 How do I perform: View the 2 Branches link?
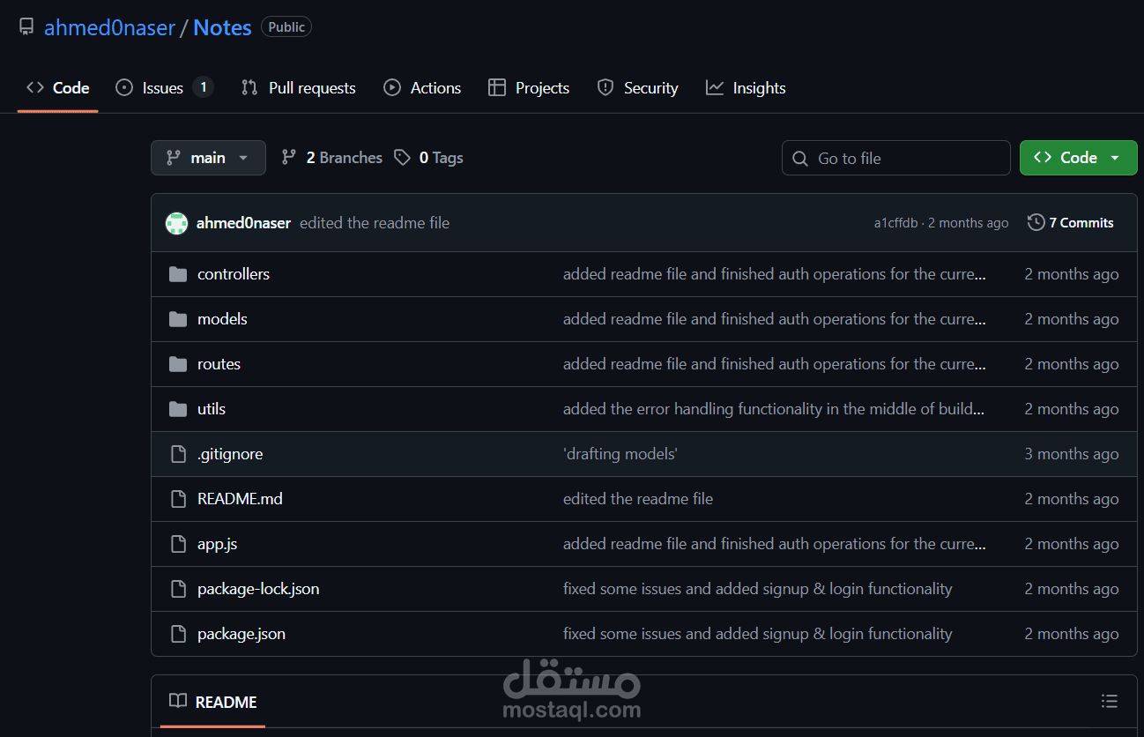tap(331, 158)
